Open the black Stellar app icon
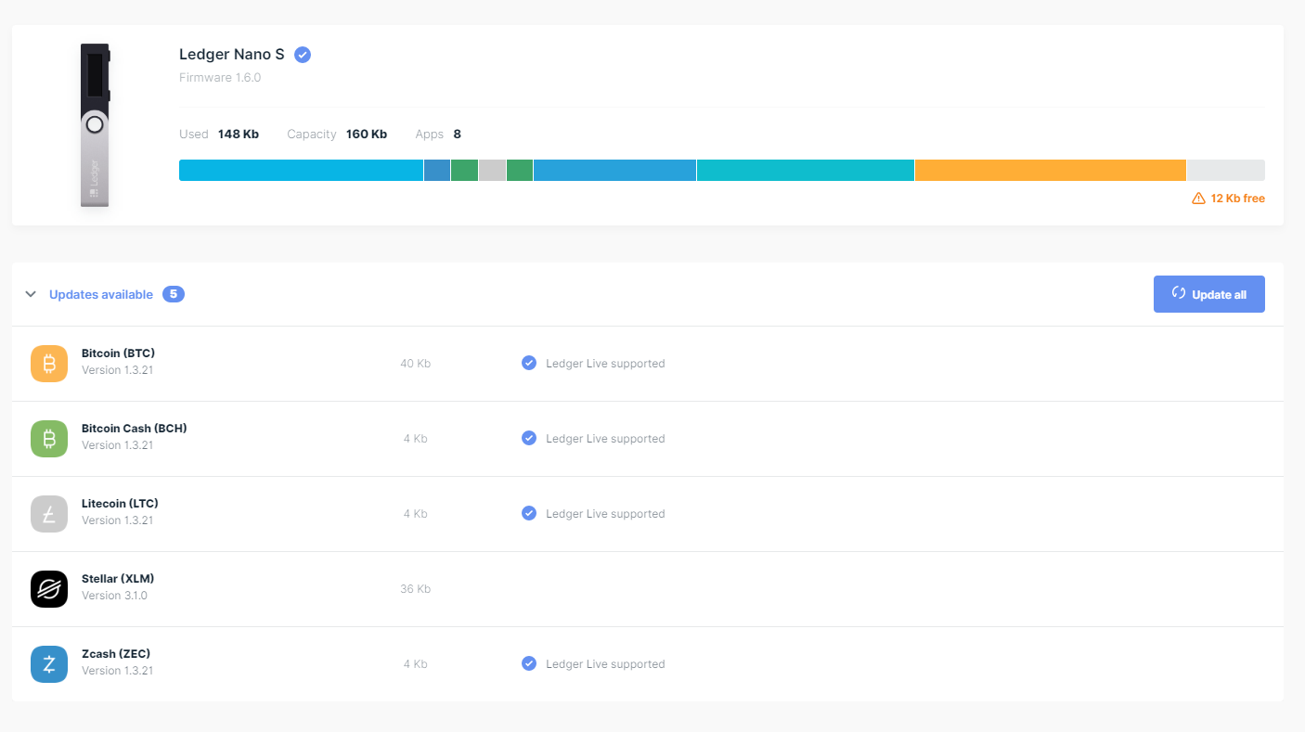Screen dimensions: 1305x732 [49, 589]
